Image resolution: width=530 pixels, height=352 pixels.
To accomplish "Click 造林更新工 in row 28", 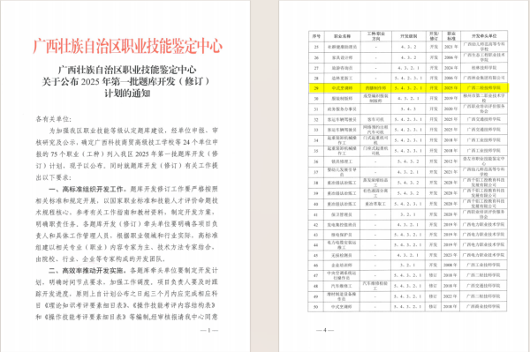I will point(342,79).
